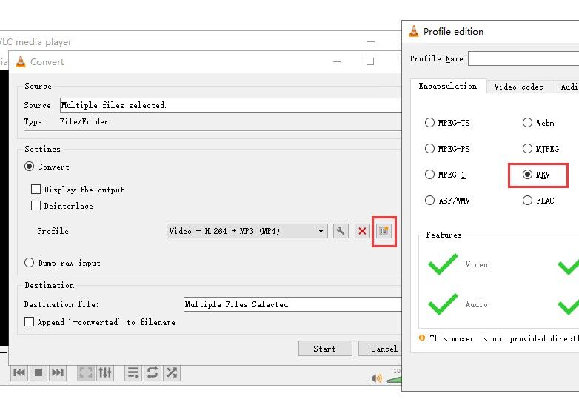Click the muxer warning info icon
579x402 pixels.
point(422,338)
